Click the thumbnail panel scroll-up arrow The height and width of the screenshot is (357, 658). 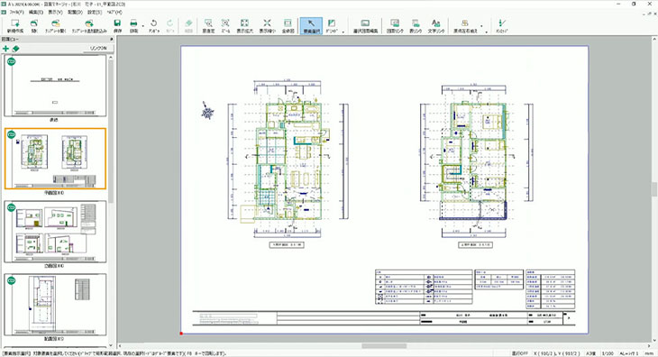pyautogui.click(x=111, y=57)
